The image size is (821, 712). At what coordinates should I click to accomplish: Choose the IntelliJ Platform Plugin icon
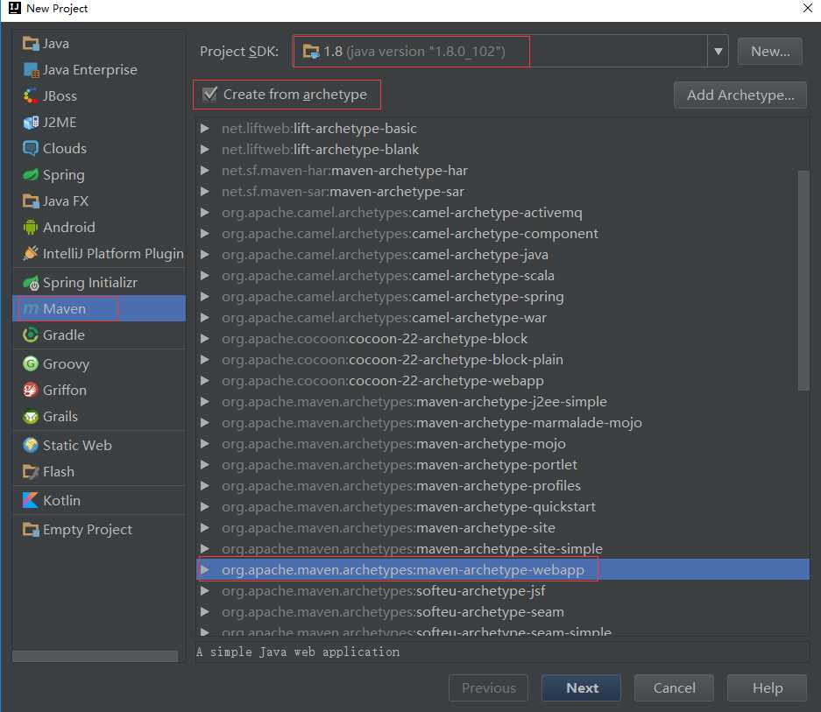[x=31, y=253]
